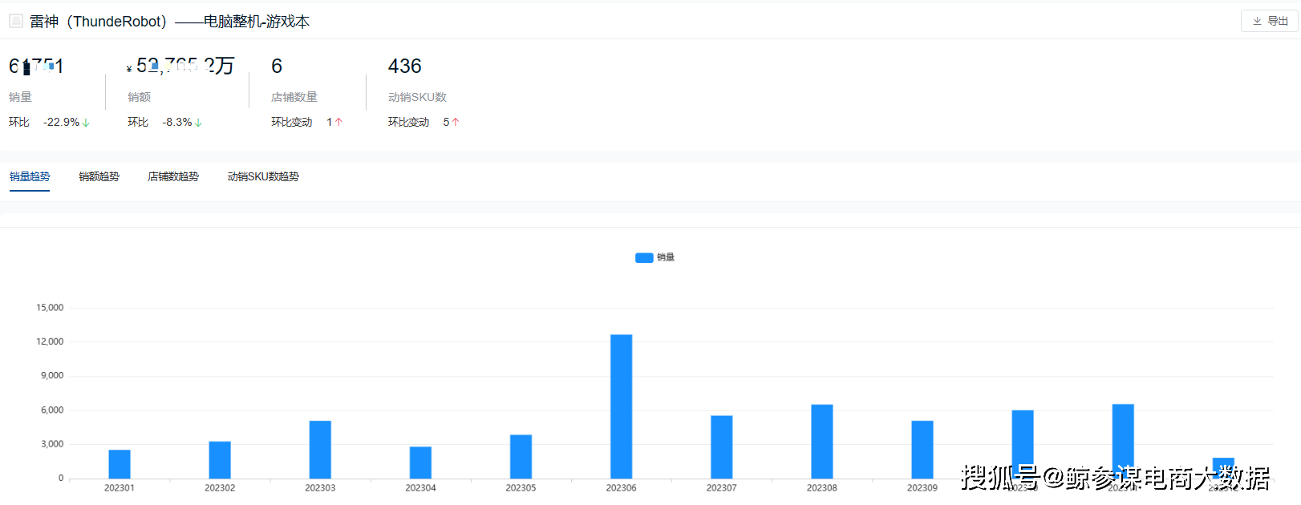
Task: Click the 店铺数量 value 6
Action: (277, 67)
